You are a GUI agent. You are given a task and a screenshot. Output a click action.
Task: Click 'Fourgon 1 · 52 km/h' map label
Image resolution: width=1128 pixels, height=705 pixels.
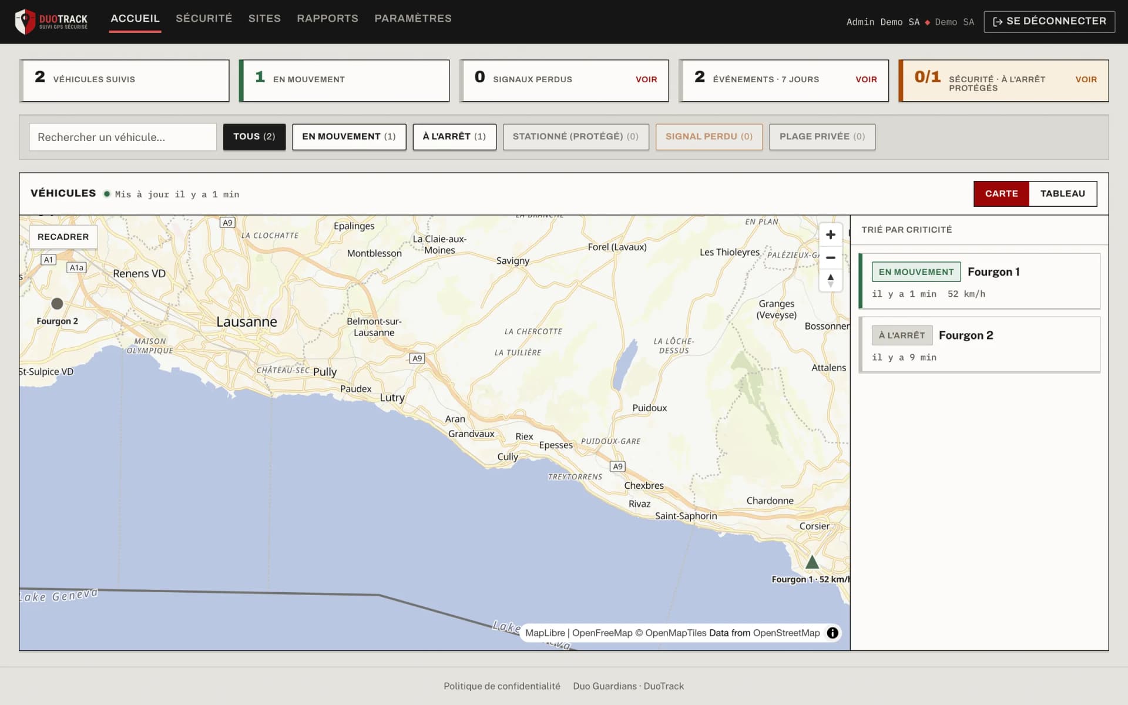click(x=810, y=579)
